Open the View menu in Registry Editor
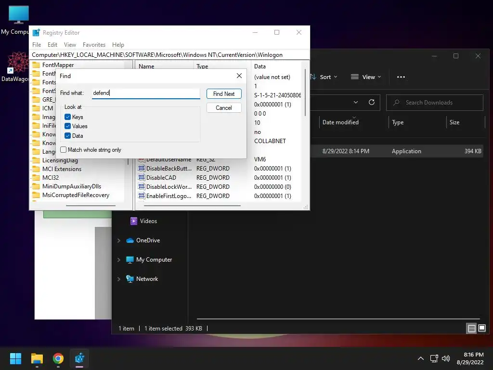The height and width of the screenshot is (370, 493). (70, 45)
